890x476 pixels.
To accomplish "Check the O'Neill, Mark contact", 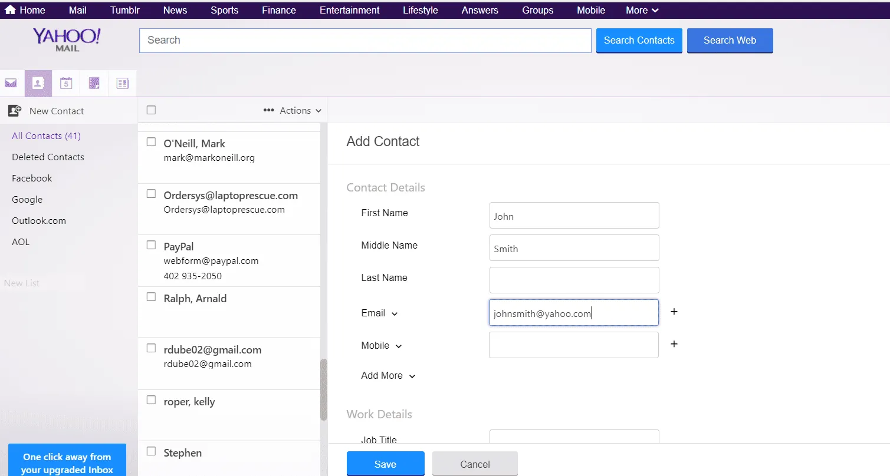I will click(x=151, y=142).
